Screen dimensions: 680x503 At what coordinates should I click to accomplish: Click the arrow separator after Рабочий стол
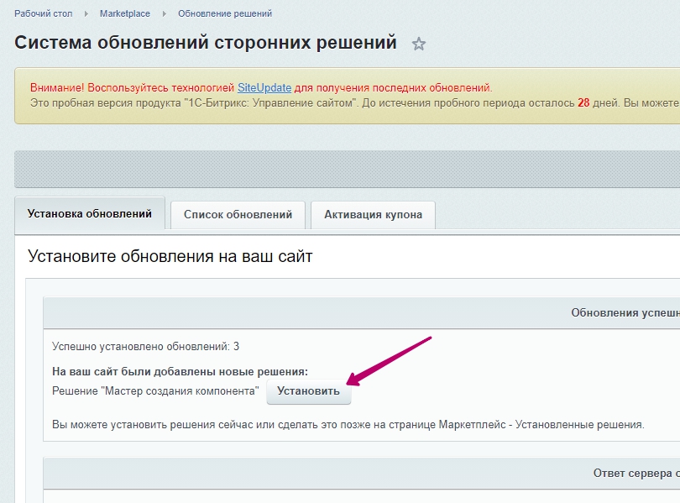click(86, 14)
